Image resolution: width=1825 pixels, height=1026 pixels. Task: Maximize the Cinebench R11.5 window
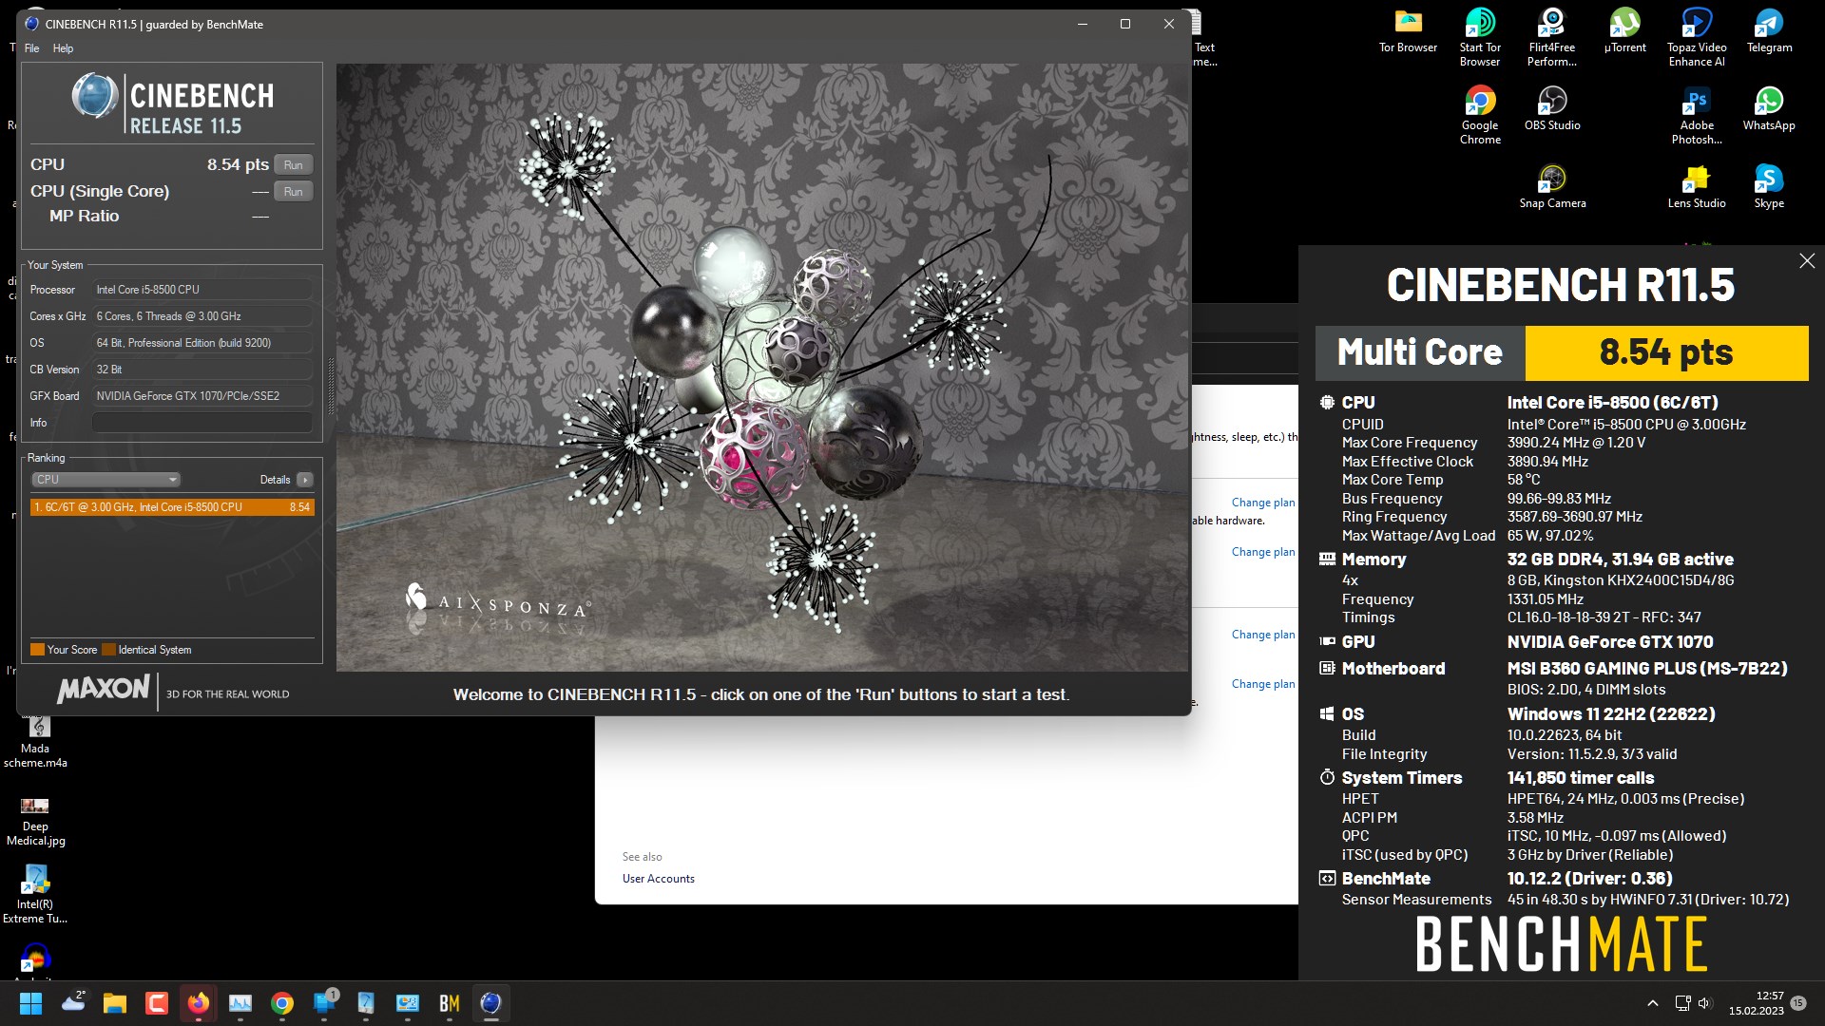tap(1125, 25)
